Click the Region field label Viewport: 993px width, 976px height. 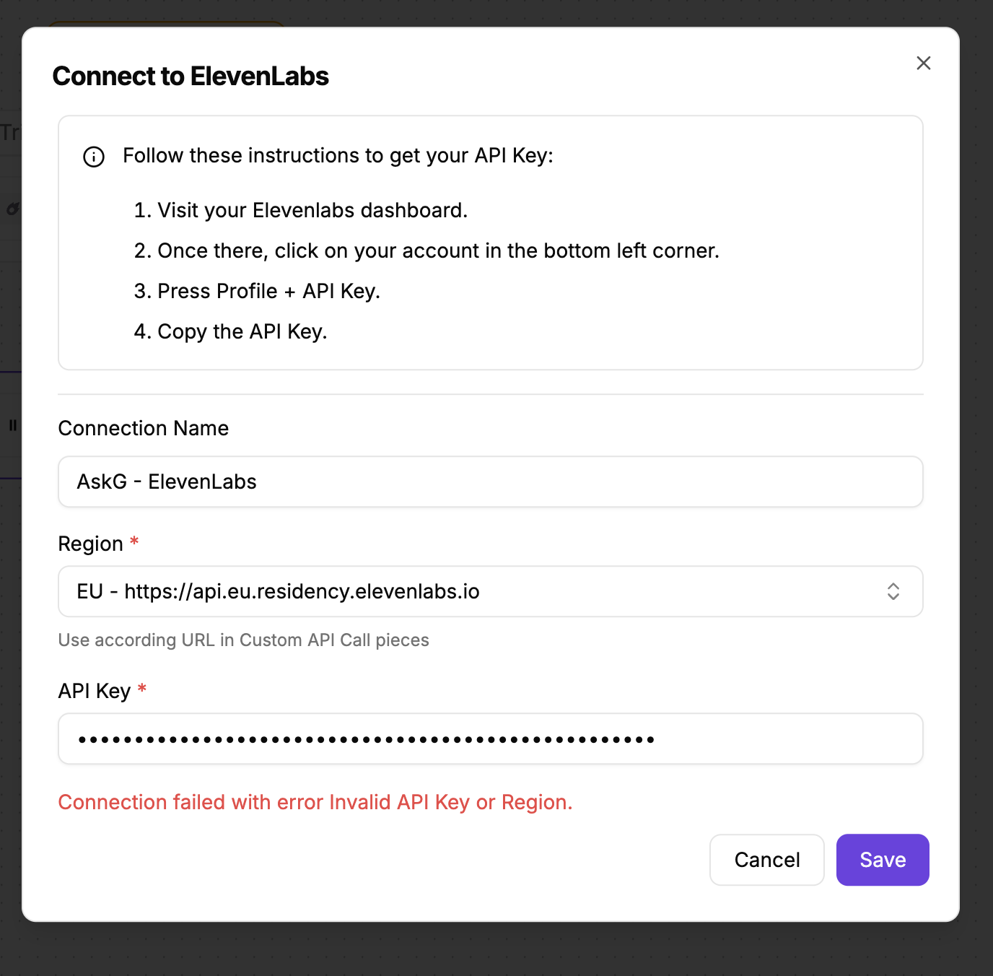pos(90,544)
